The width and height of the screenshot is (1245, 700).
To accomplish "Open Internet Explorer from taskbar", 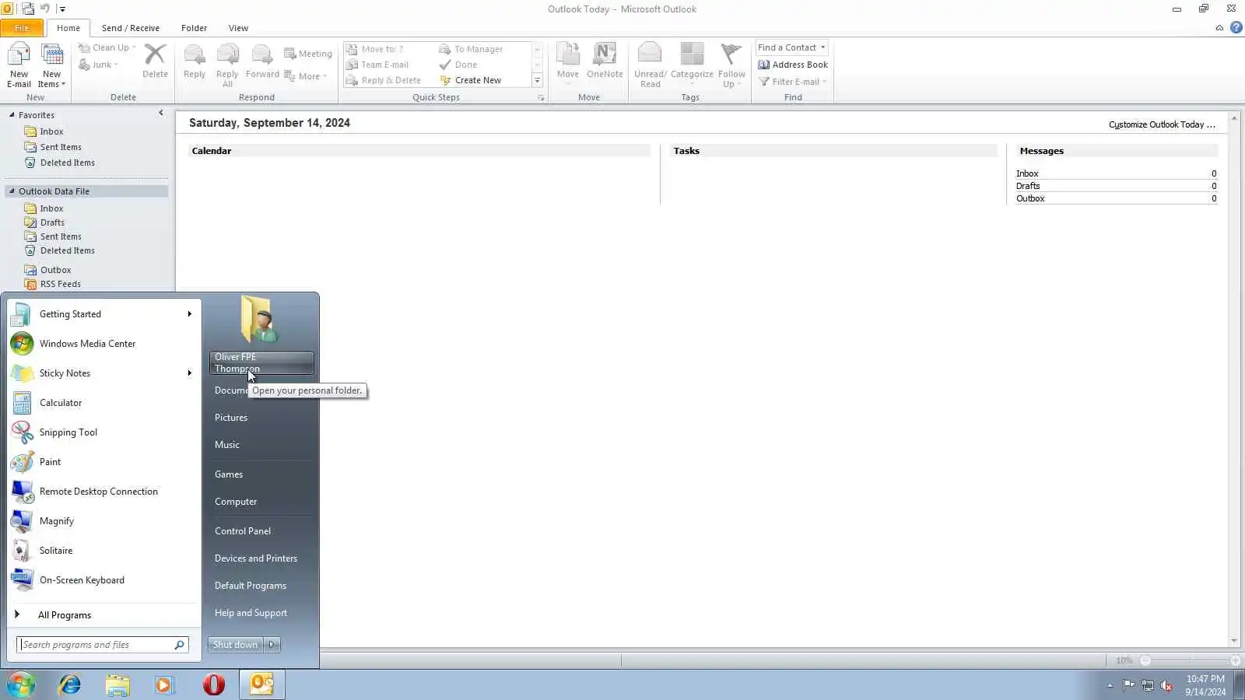I will click(x=70, y=684).
